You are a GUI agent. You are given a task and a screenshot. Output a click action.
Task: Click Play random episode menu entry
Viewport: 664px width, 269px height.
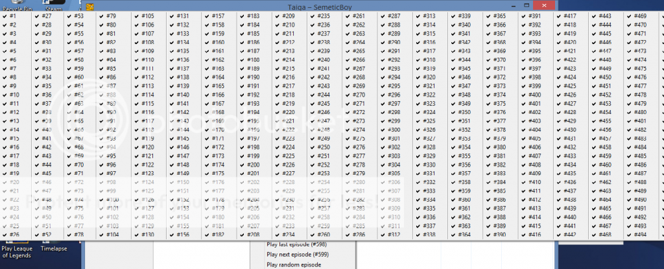[294, 265]
